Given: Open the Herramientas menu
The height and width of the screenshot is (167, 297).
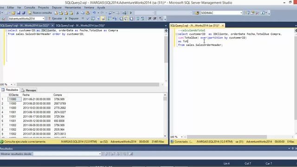Looking at the screenshot, I should click(x=73, y=7).
